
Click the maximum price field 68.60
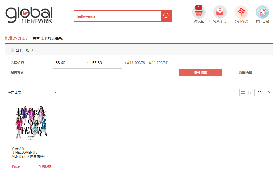coord(106,63)
